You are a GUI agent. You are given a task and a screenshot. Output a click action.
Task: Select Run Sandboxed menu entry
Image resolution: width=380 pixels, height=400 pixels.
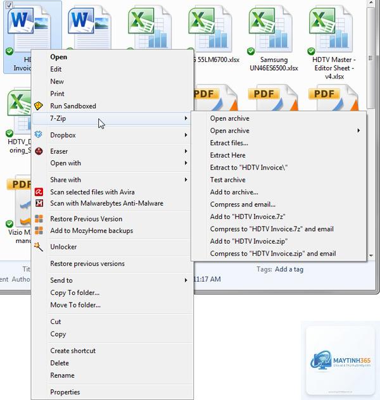click(111, 106)
